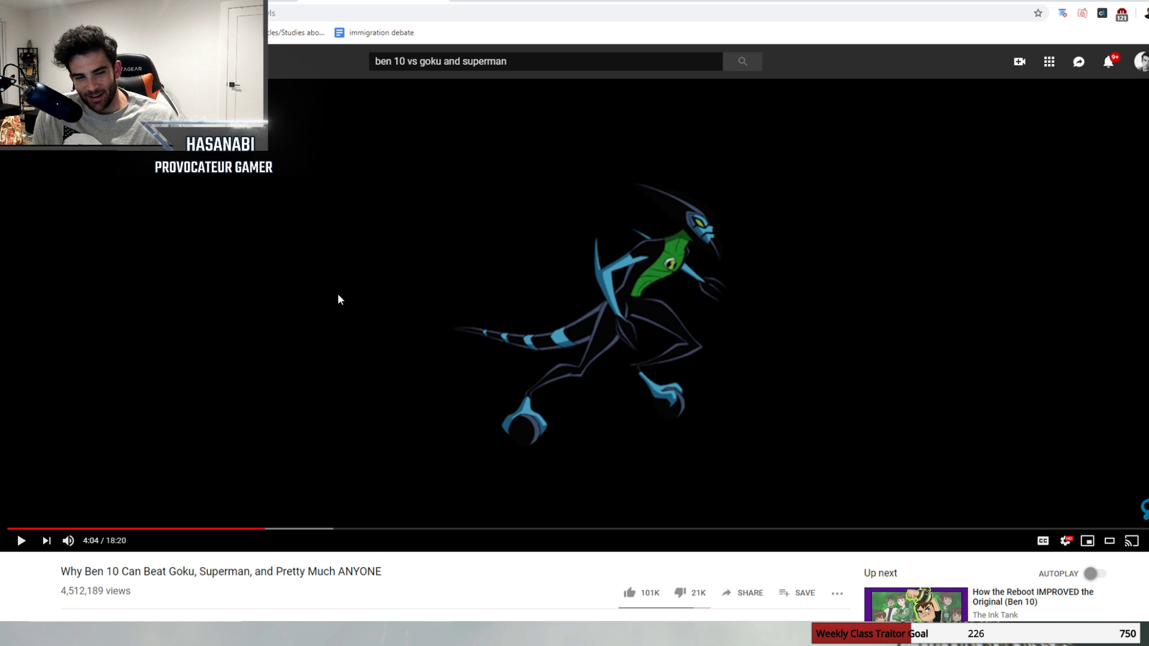Image resolution: width=1149 pixels, height=646 pixels.
Task: Open YouTube messages share icon
Action: [1079, 62]
